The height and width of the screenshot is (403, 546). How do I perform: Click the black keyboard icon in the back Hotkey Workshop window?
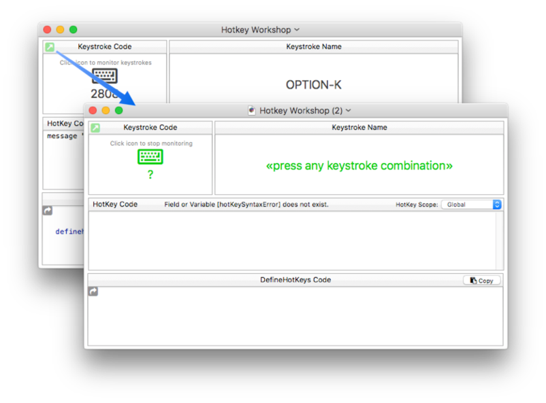click(x=104, y=76)
